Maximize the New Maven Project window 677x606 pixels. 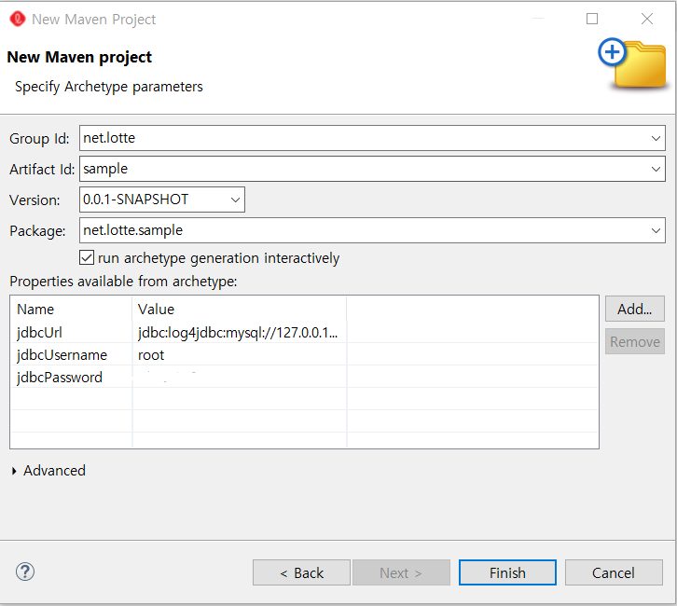coord(592,19)
